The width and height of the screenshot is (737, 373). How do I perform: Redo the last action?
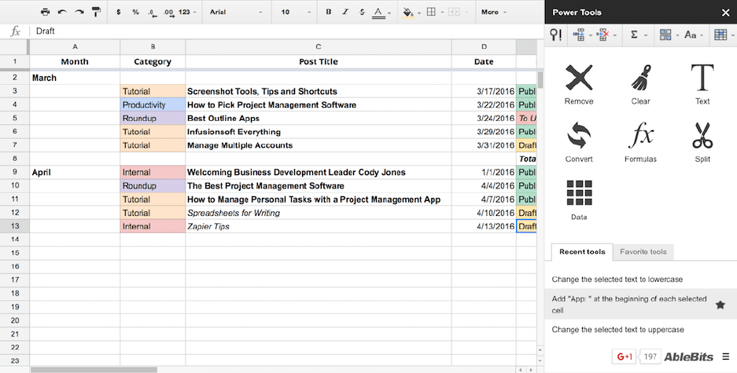(x=79, y=13)
